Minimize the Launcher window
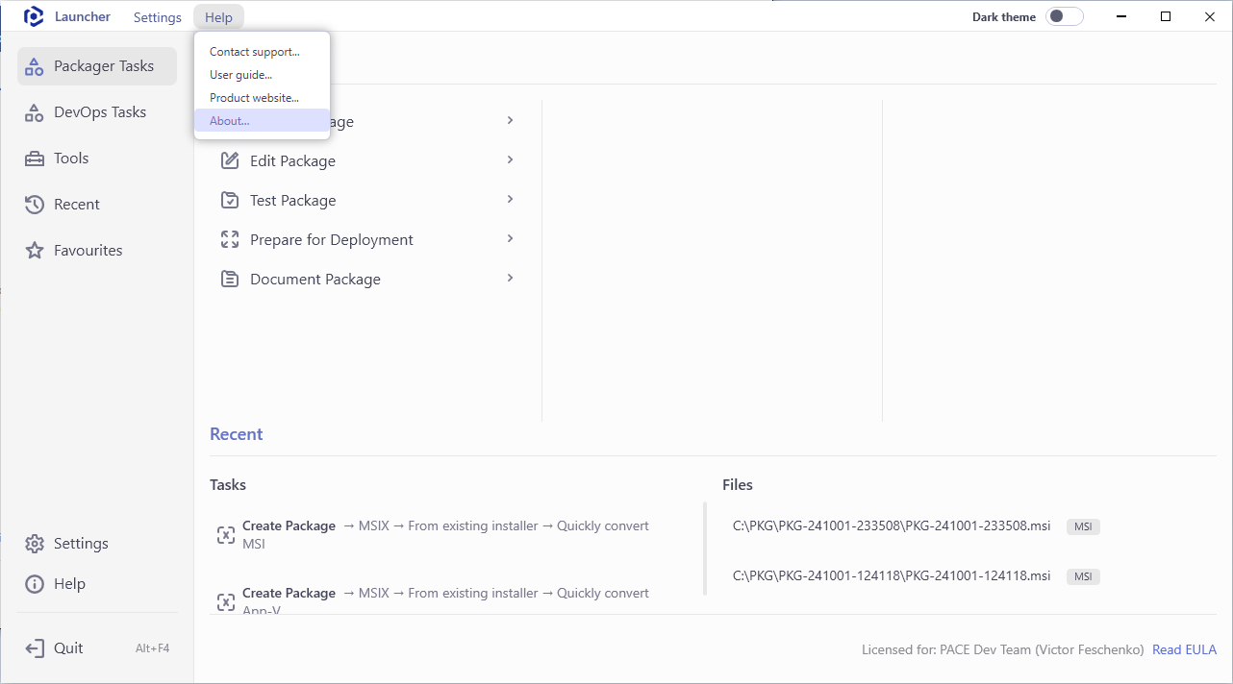Image resolution: width=1233 pixels, height=684 pixels. pos(1121,16)
